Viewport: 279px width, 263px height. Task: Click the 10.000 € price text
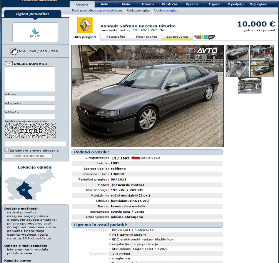[256, 24]
